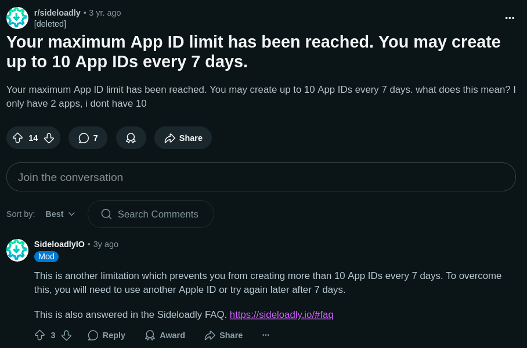This screenshot has height=348, width=527.
Task: Click the r/sideloadly subreddit avatar
Action: coord(17,18)
